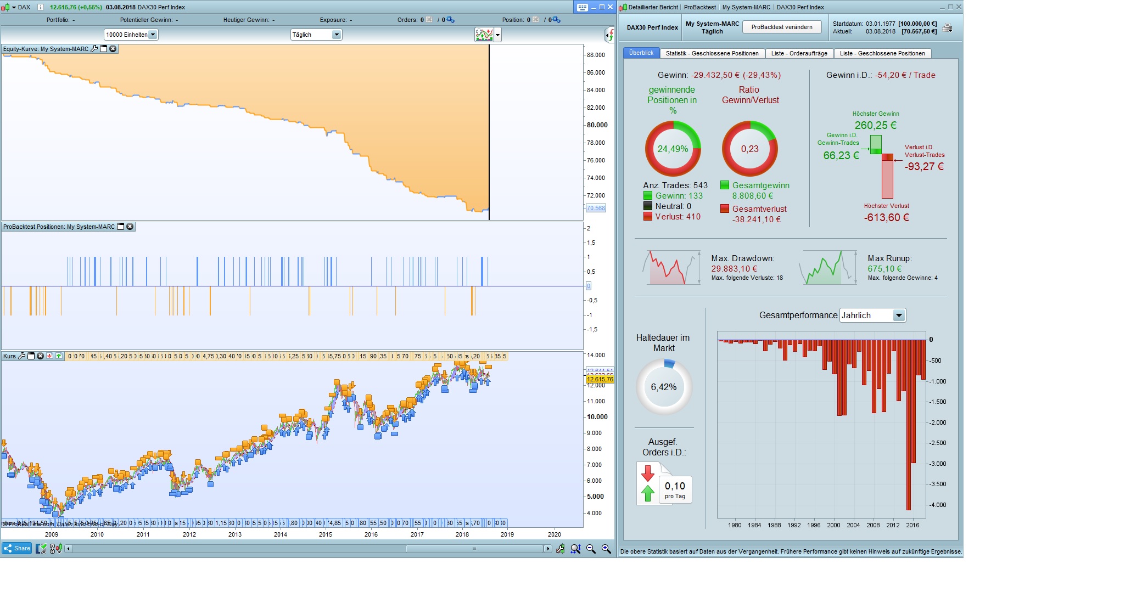Toggle maximize on the Equity-Kurve panel

tap(104, 49)
